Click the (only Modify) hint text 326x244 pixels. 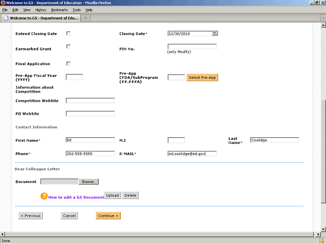[x=179, y=52]
